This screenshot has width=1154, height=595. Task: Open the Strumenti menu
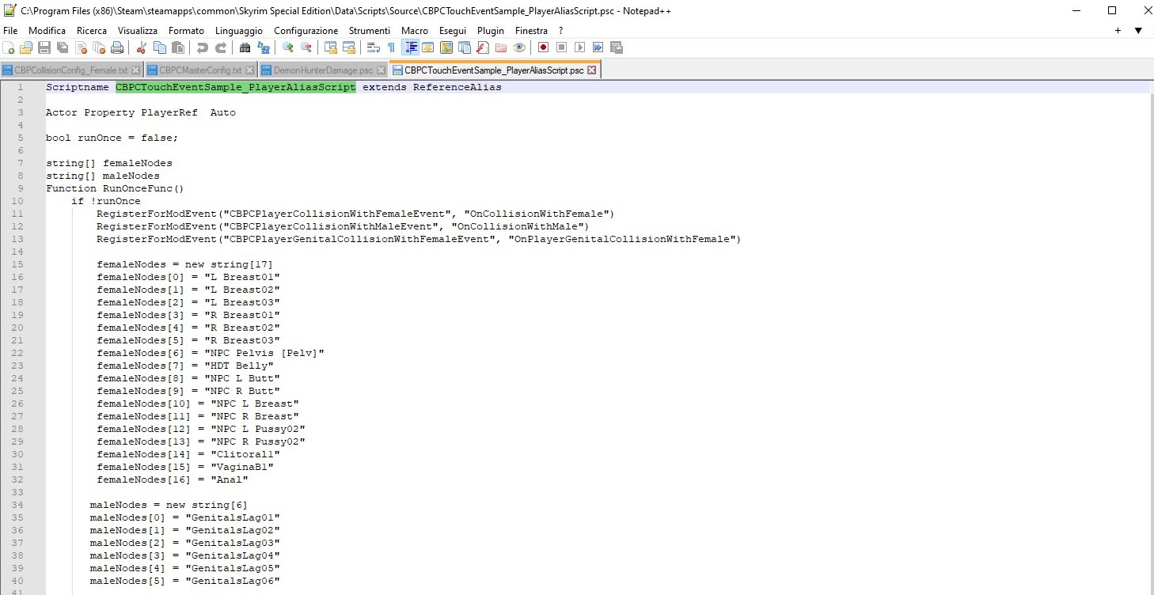tap(369, 30)
